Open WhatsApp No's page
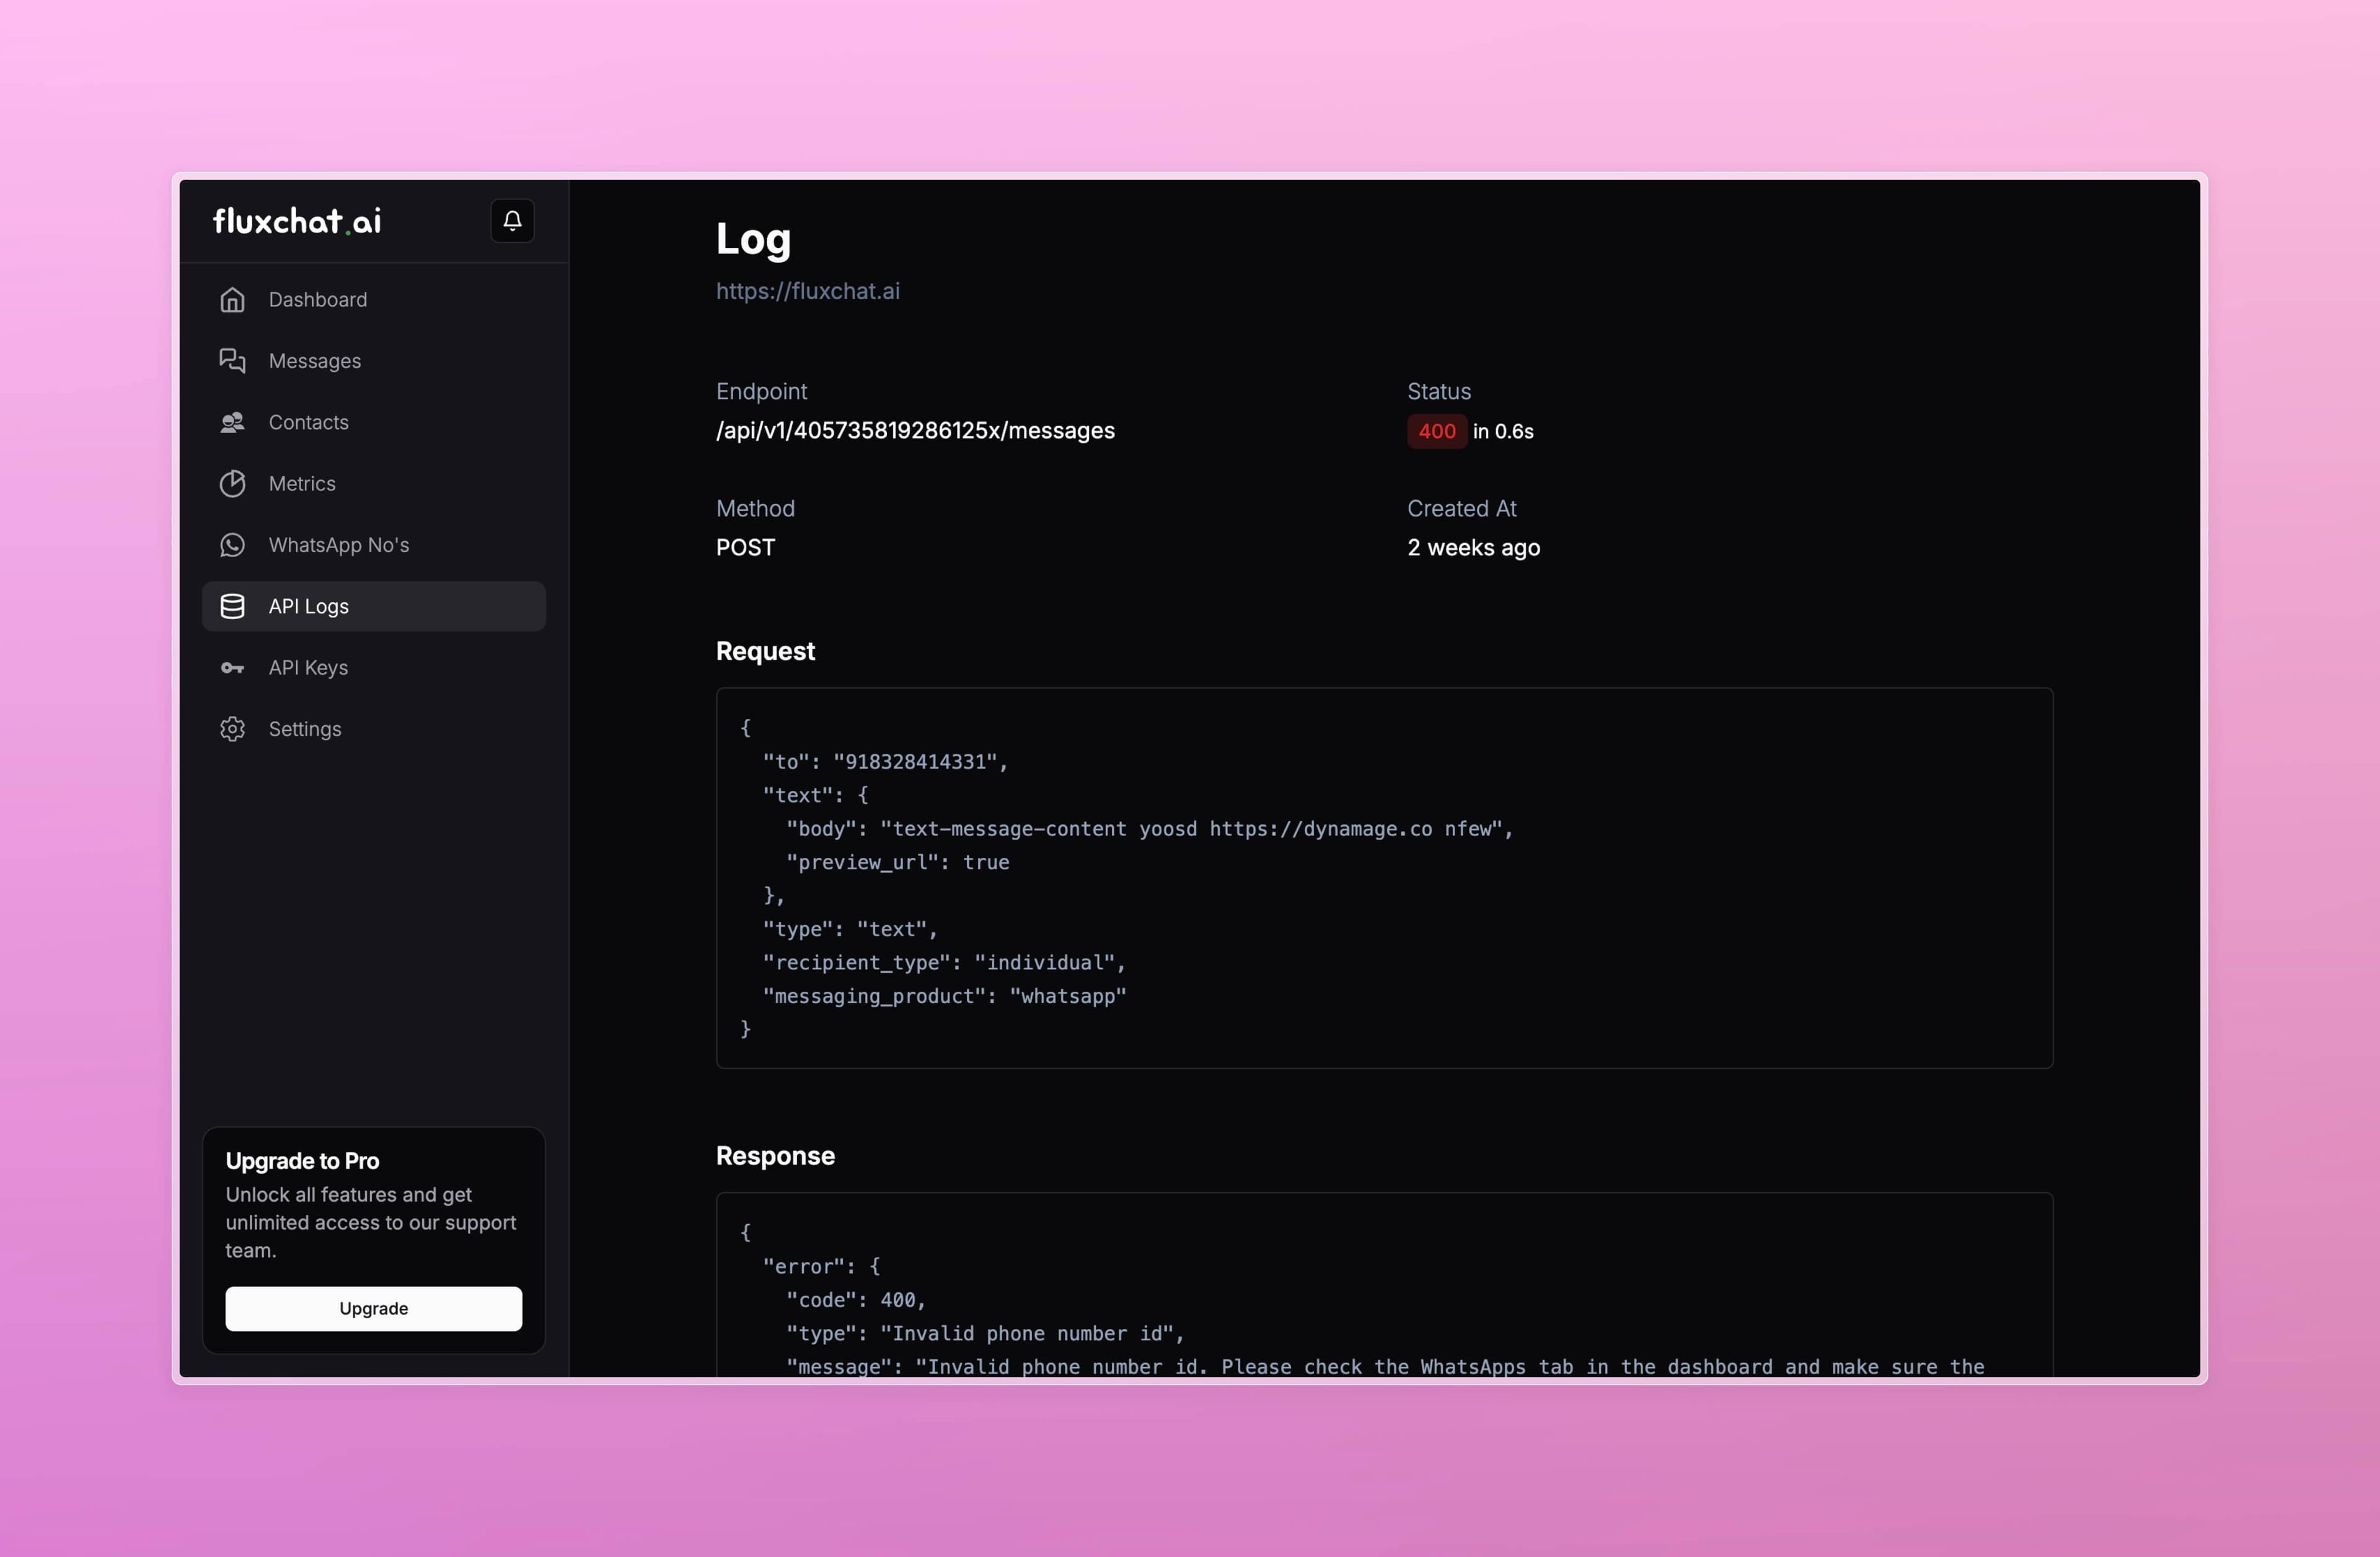Image resolution: width=2380 pixels, height=1557 pixels. point(338,545)
